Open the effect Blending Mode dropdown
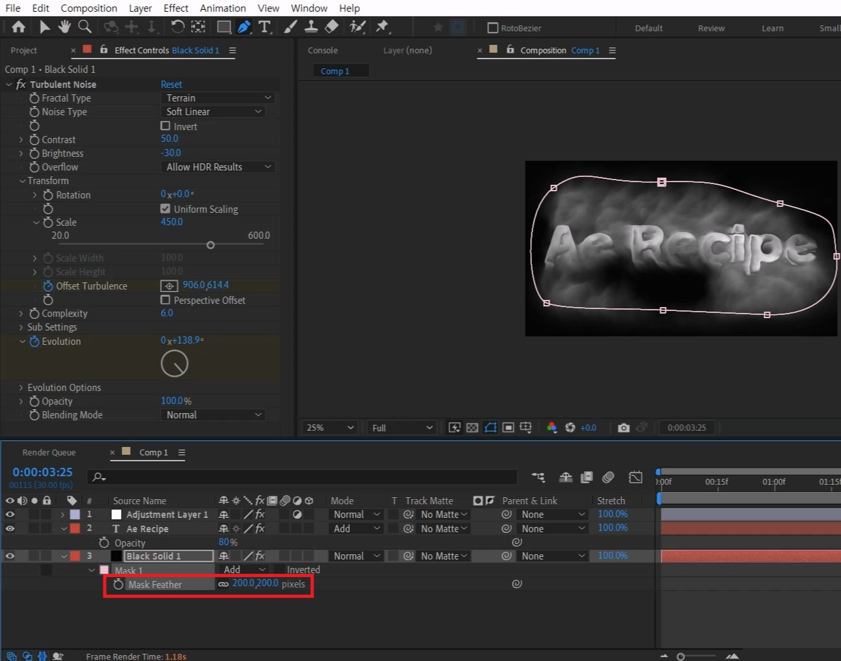 click(213, 414)
